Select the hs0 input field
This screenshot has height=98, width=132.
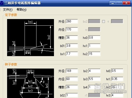click(x=94, y=38)
